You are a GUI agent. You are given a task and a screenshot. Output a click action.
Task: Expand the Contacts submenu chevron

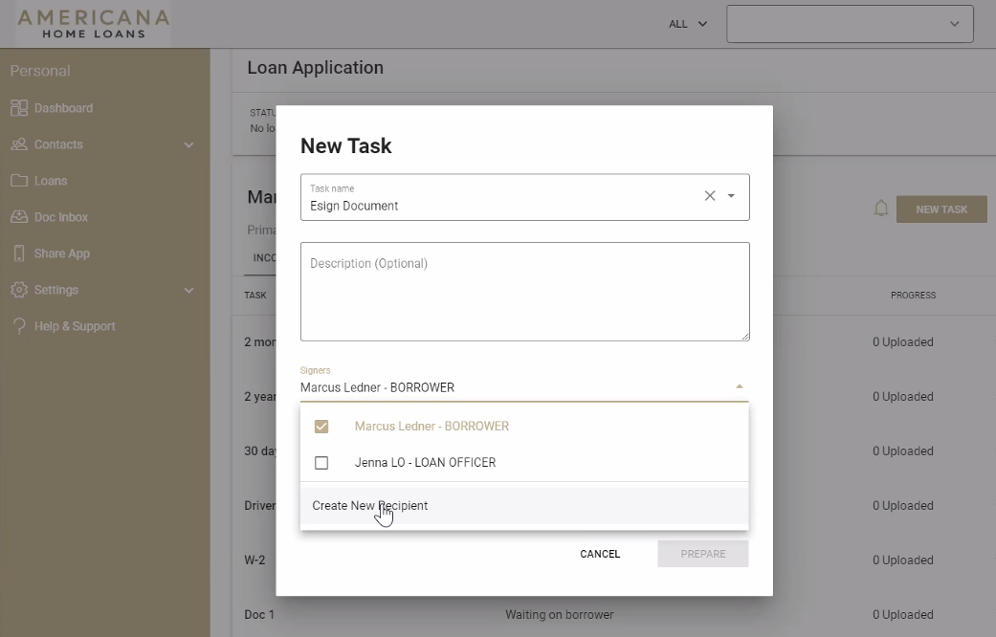point(188,145)
